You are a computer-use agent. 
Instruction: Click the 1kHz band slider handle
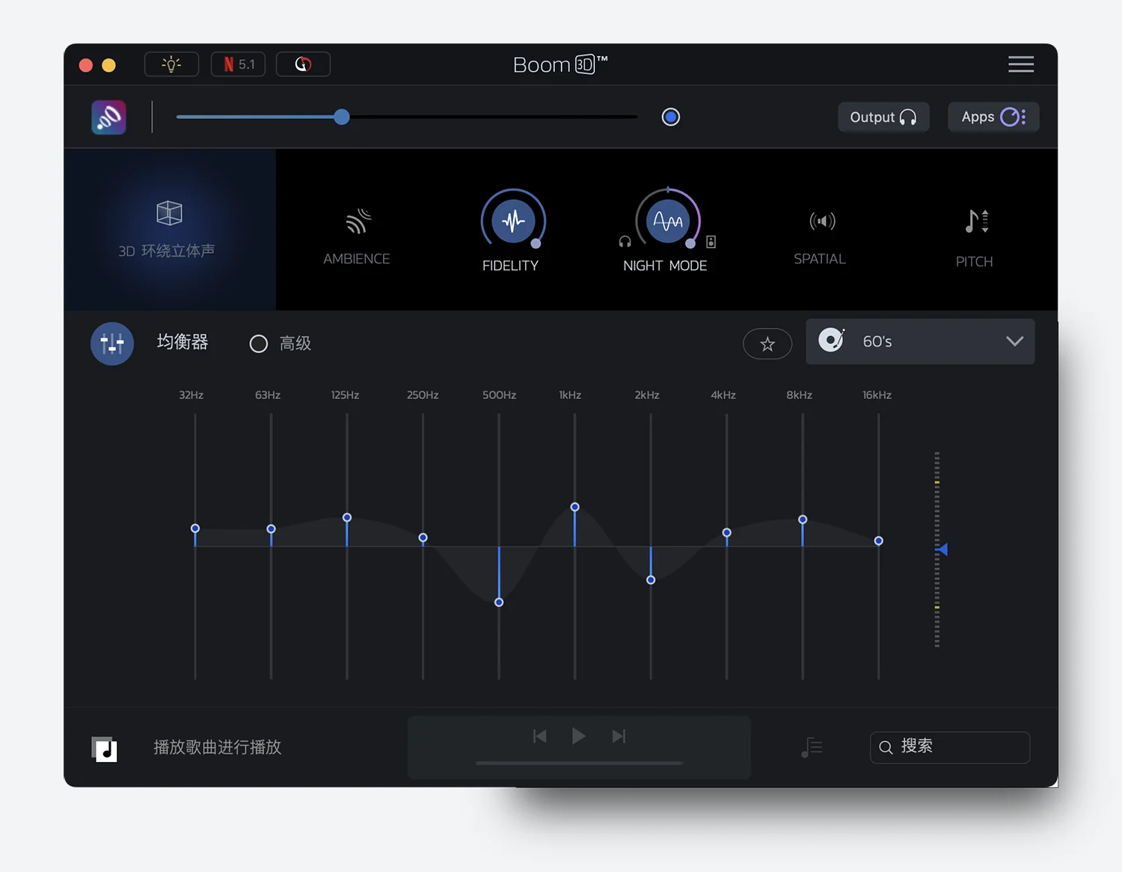[575, 507]
